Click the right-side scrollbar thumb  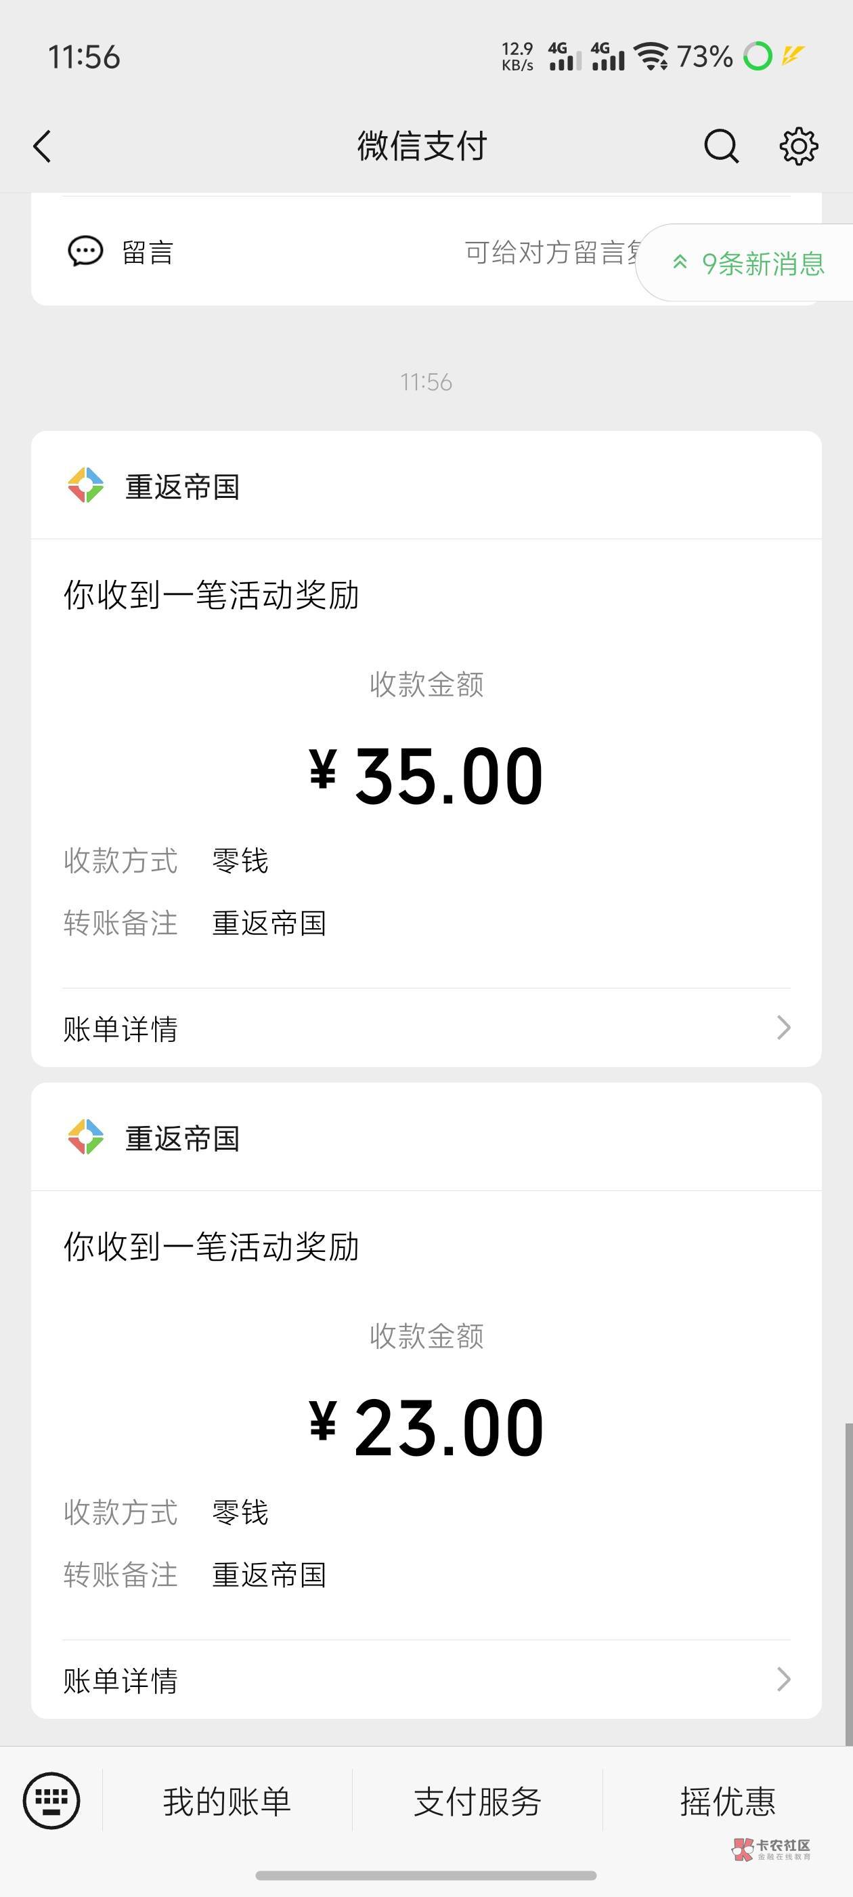click(848, 1584)
